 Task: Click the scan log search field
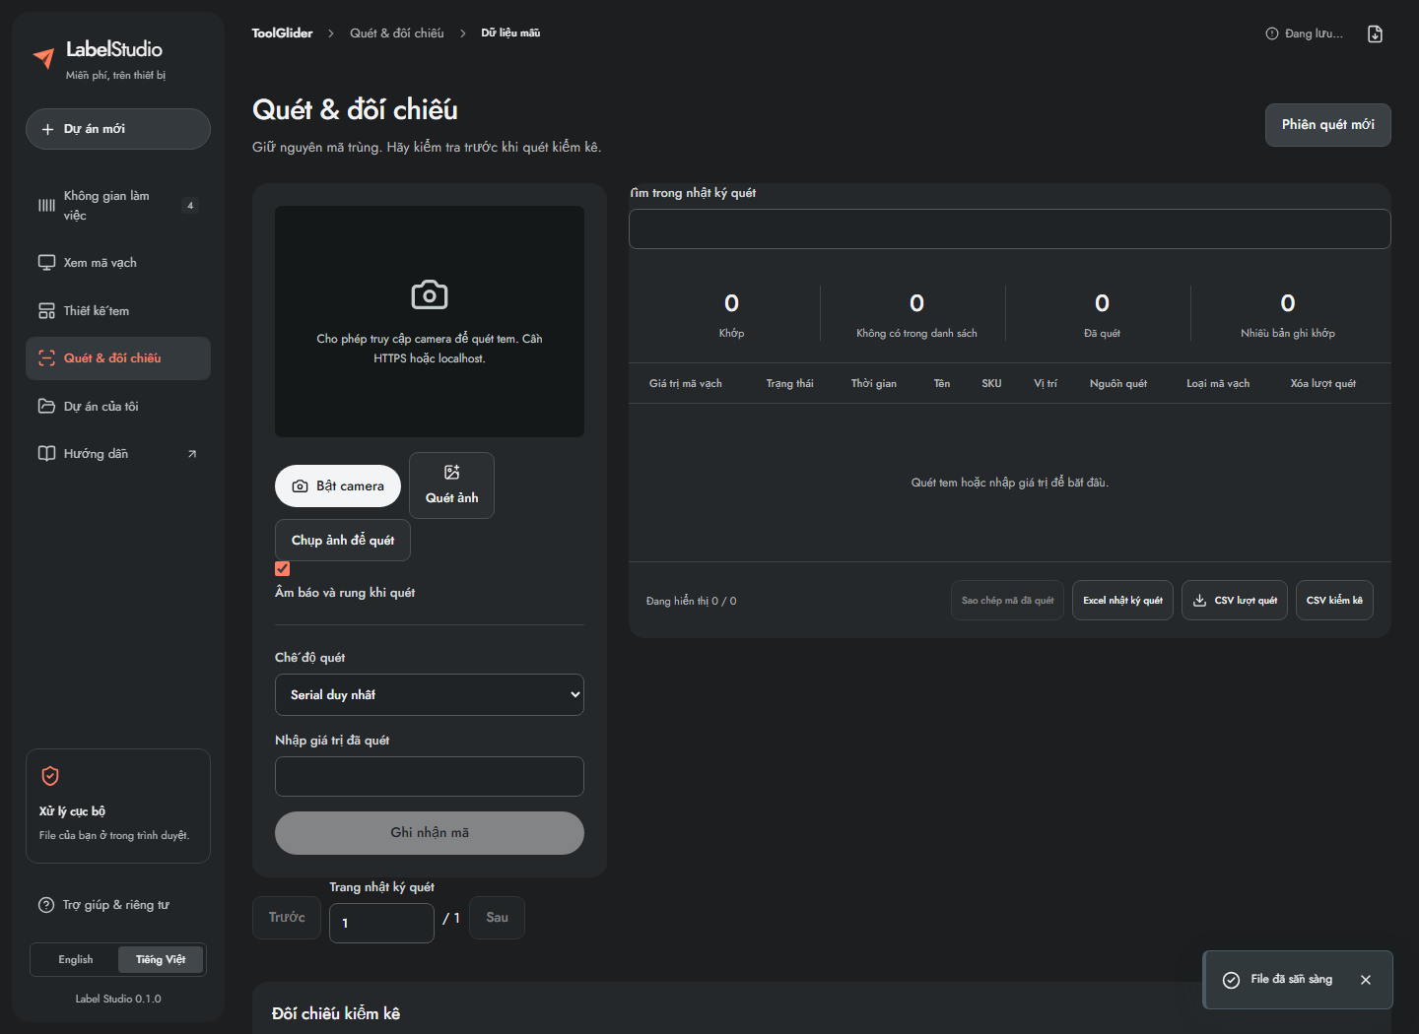coord(1010,229)
